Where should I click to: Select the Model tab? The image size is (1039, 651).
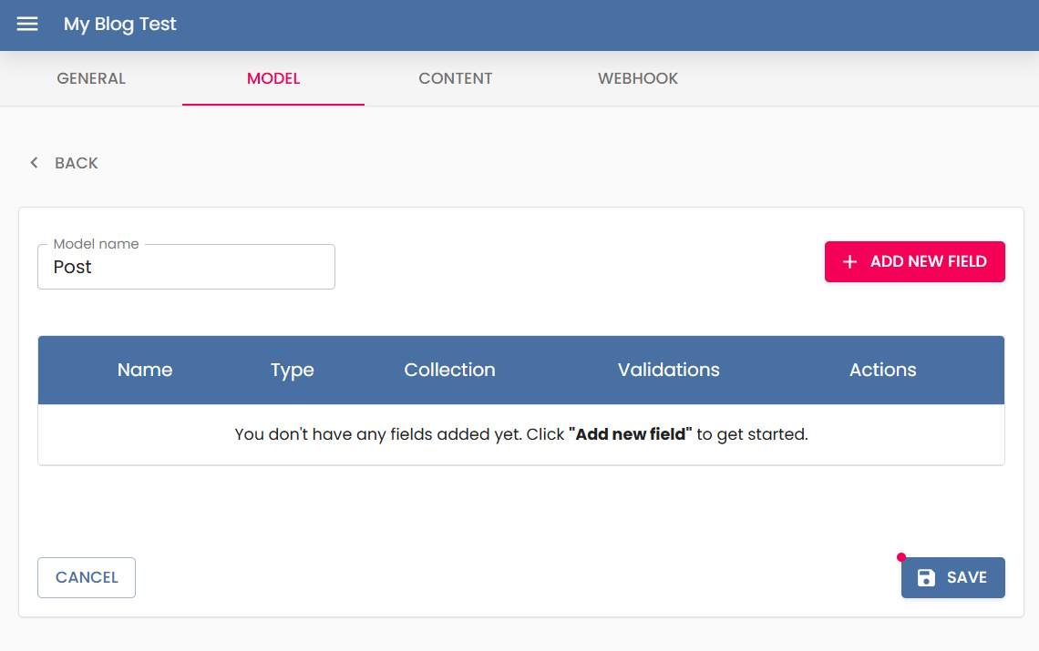click(x=273, y=78)
